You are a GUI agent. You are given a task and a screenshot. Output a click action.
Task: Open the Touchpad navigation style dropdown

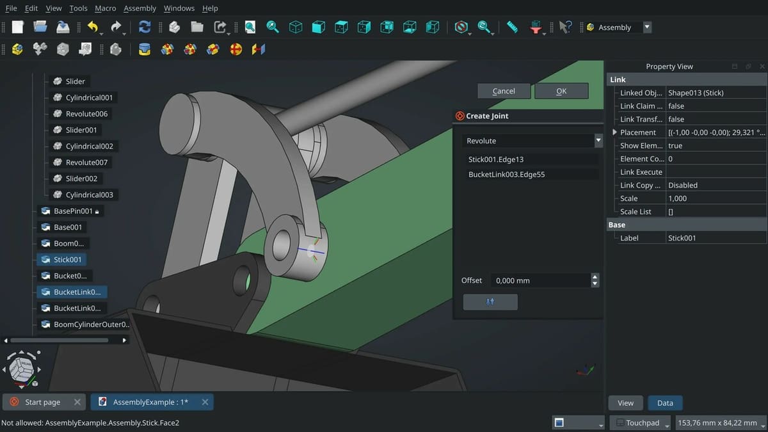tap(640, 422)
